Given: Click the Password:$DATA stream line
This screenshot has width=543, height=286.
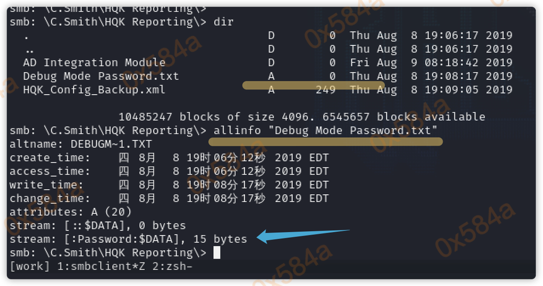Looking at the screenshot, I should [128, 240].
